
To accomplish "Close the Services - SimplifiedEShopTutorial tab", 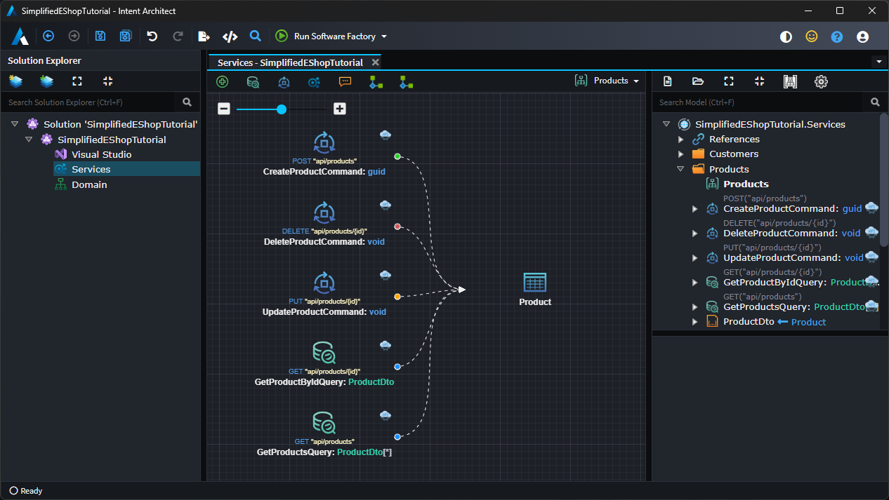I will [x=375, y=62].
